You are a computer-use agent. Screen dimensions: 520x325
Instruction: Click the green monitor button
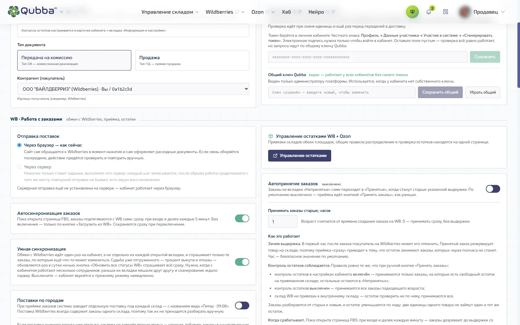pos(412,12)
